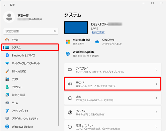
Task: Select Bluetooth とデバイス in the sidebar
Action: 30,55
